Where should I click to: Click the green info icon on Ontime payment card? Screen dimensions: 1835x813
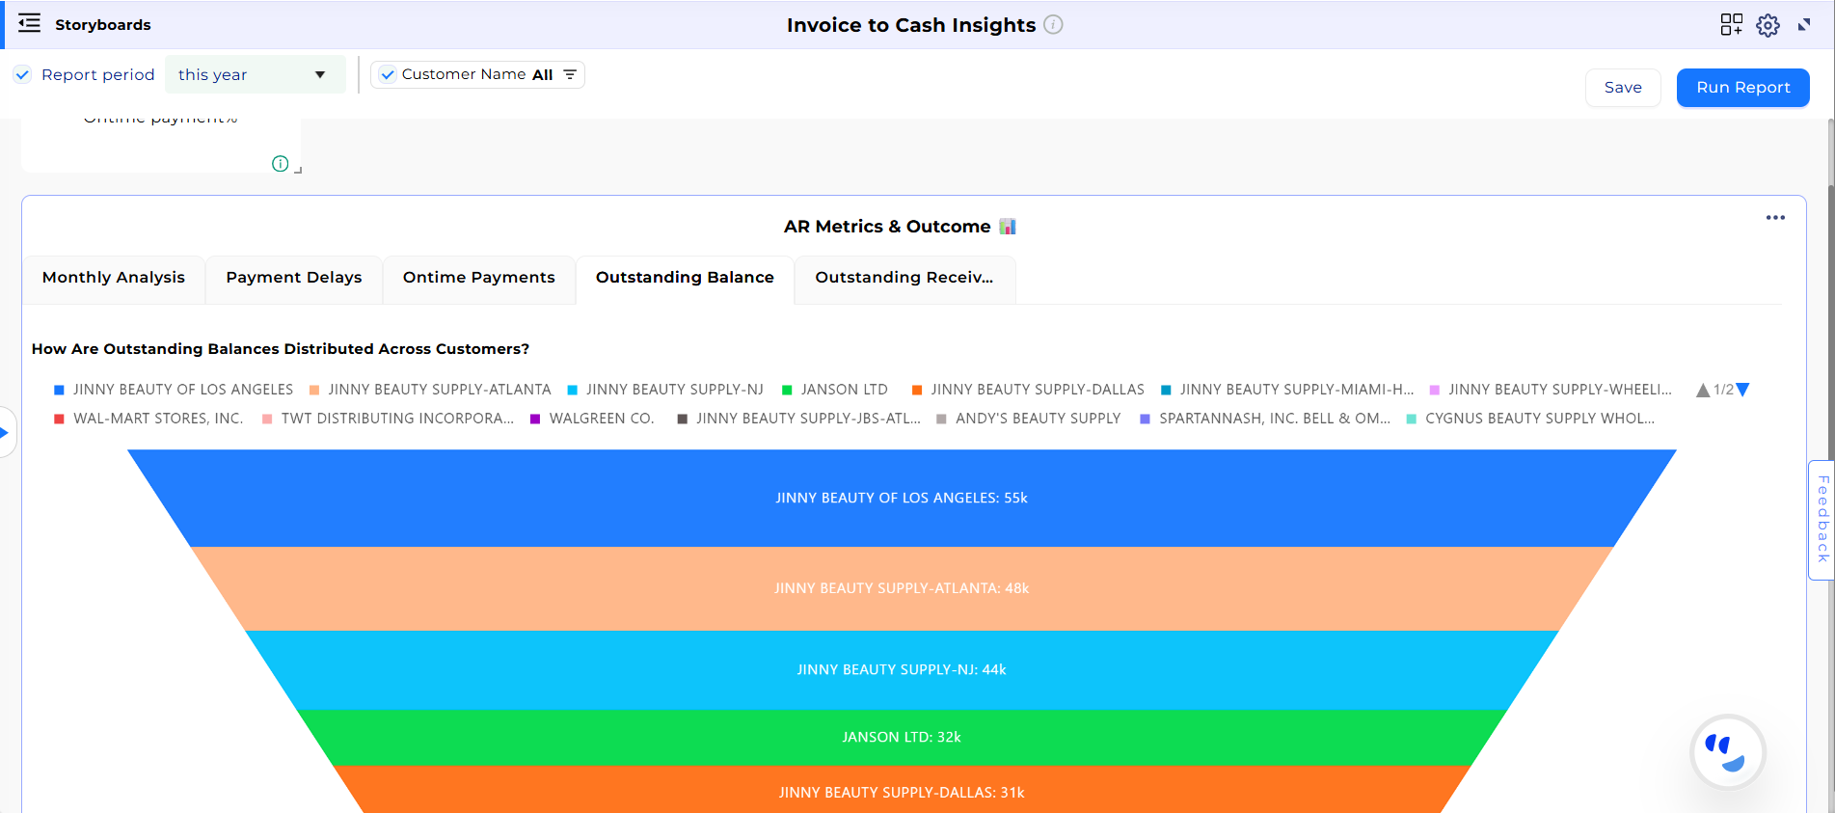tap(280, 164)
